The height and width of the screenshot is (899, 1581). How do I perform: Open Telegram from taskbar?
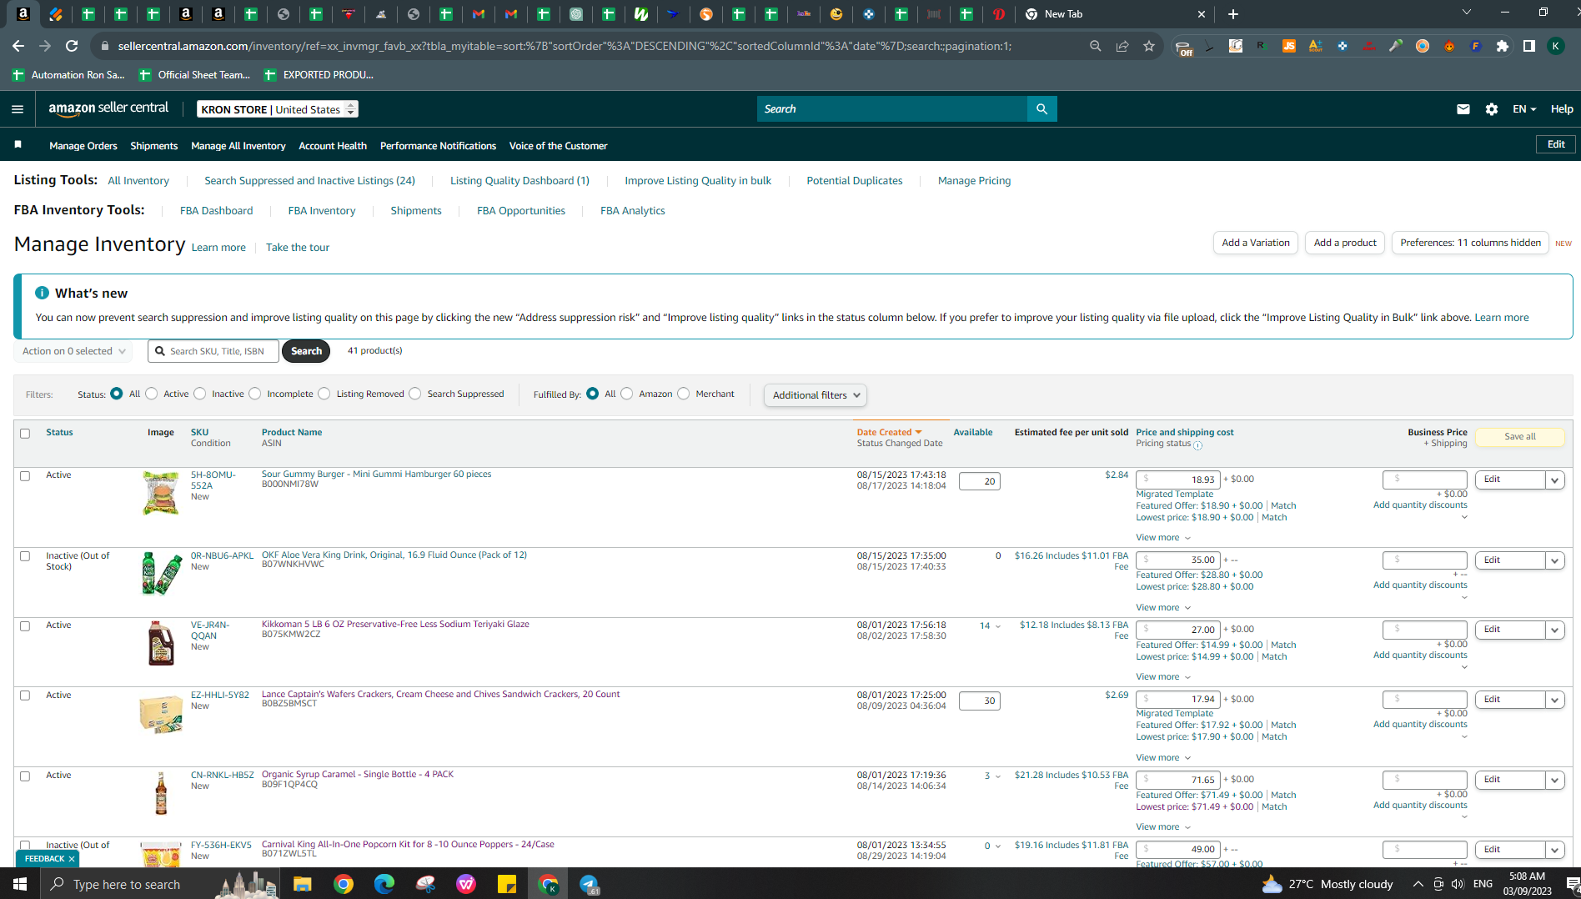tap(589, 884)
